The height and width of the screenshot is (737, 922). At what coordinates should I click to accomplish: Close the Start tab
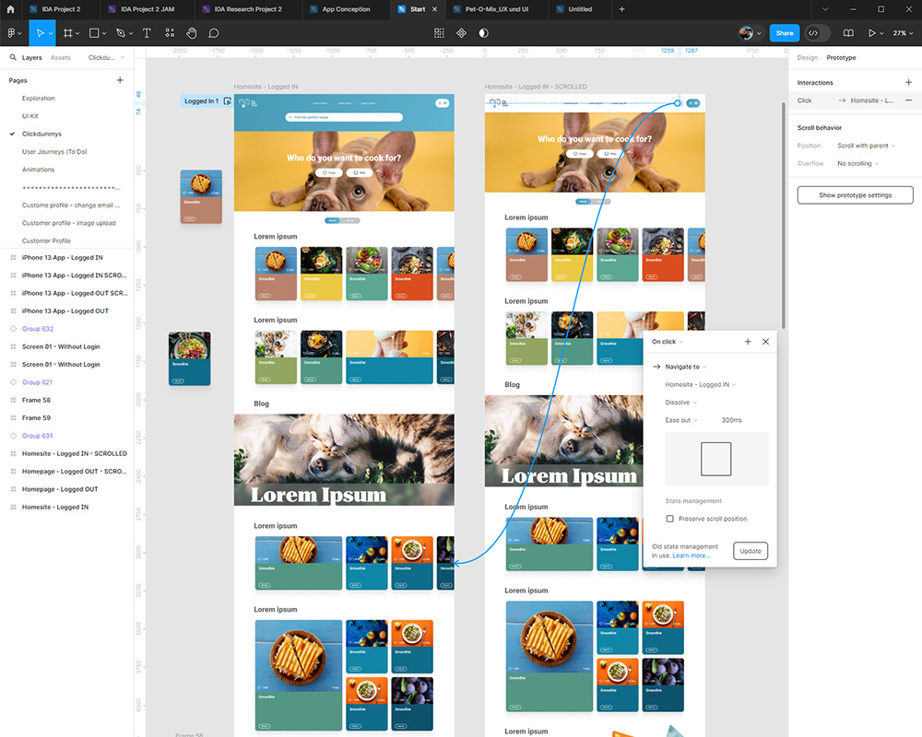coord(434,9)
